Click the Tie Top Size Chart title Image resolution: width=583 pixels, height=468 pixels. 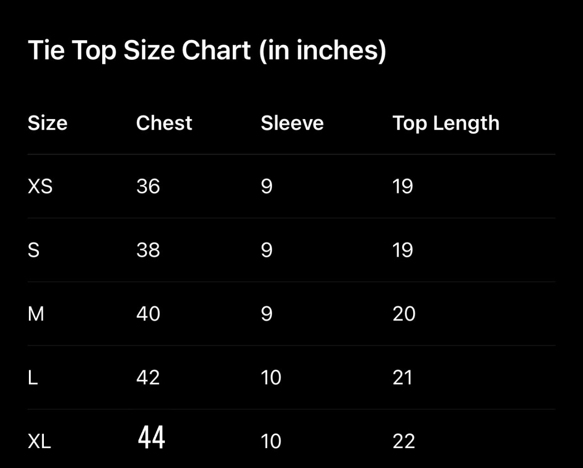point(207,50)
